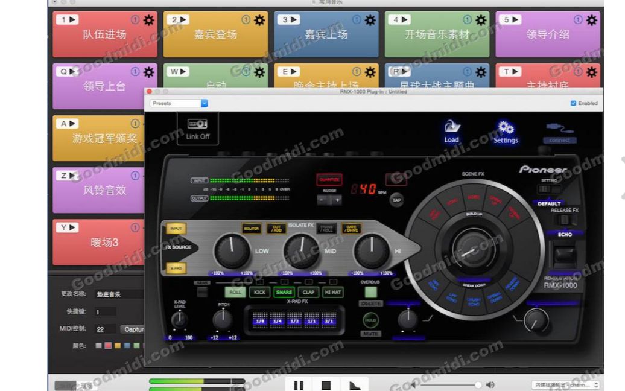Tap the 2/1 X-PAD beat segment
This screenshot has height=391, width=625.
point(329,320)
